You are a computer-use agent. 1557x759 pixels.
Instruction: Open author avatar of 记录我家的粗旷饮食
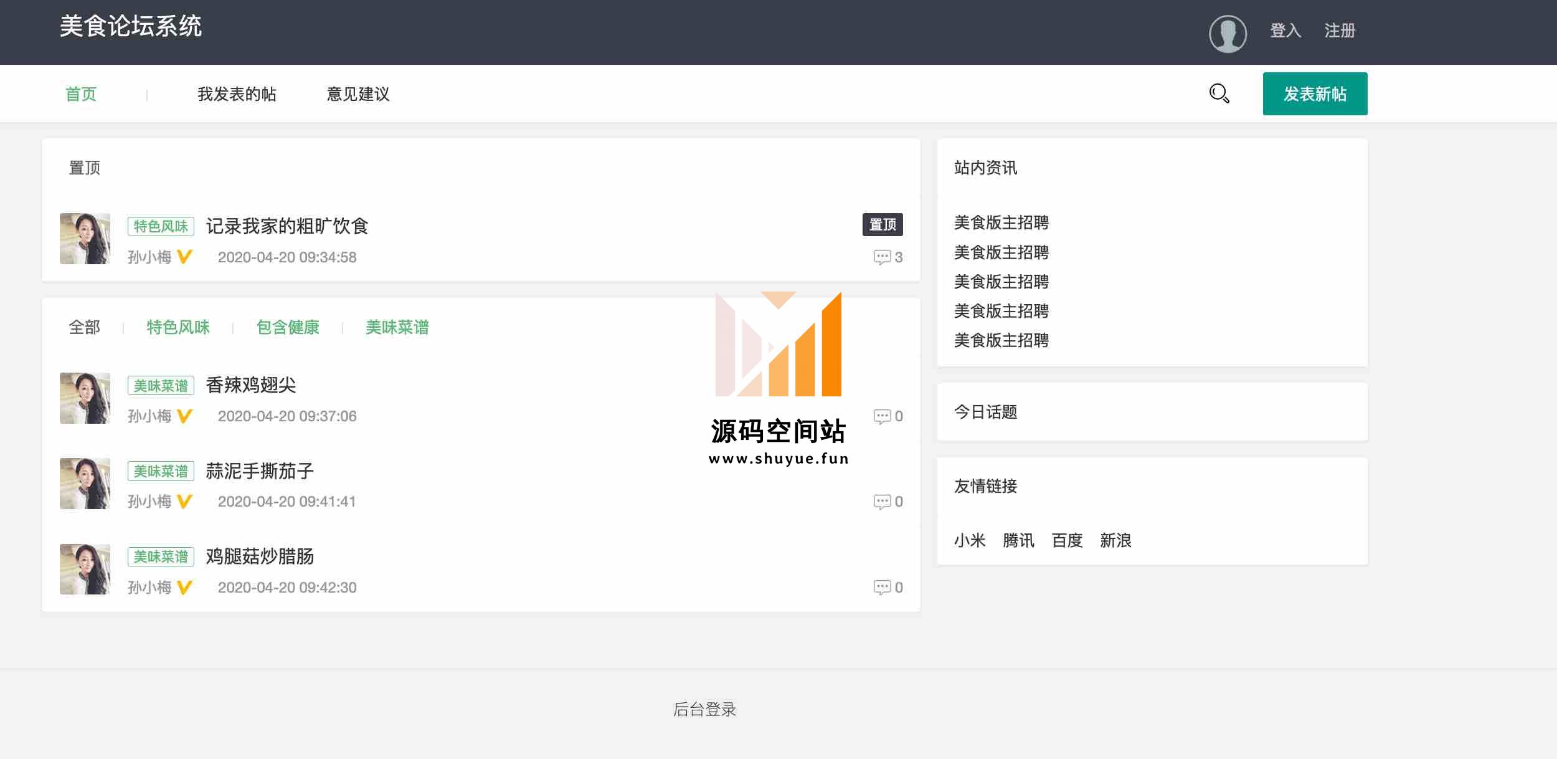point(85,239)
